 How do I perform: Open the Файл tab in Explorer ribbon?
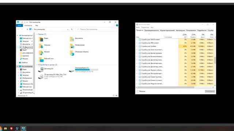click(19, 25)
